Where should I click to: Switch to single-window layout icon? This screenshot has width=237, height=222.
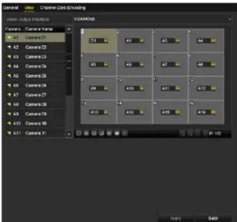pos(78,133)
